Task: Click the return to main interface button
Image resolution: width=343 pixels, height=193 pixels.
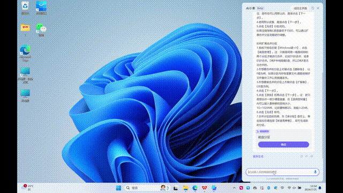Action: tap(300, 8)
